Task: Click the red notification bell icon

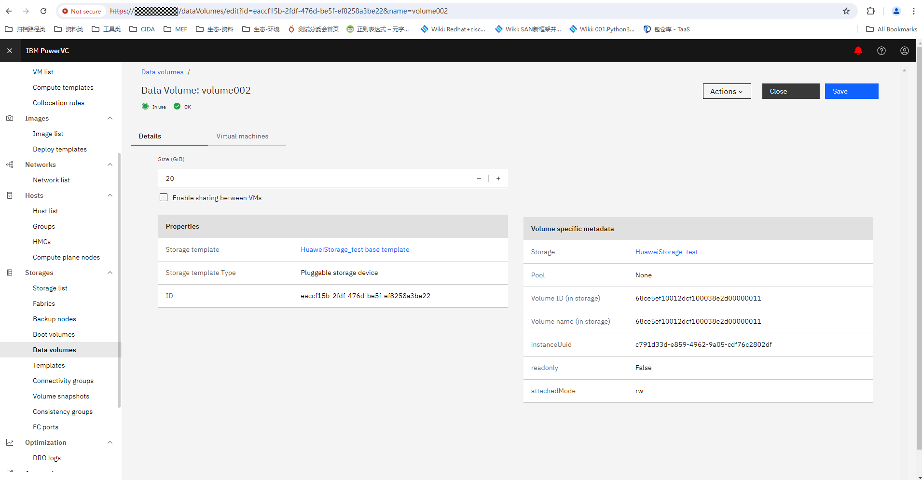Action: coord(858,51)
